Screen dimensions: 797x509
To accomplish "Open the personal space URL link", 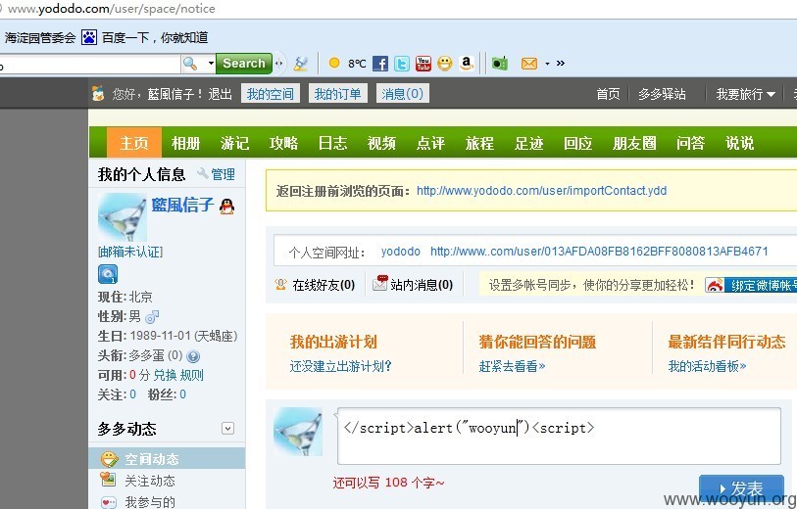I will coord(599,252).
